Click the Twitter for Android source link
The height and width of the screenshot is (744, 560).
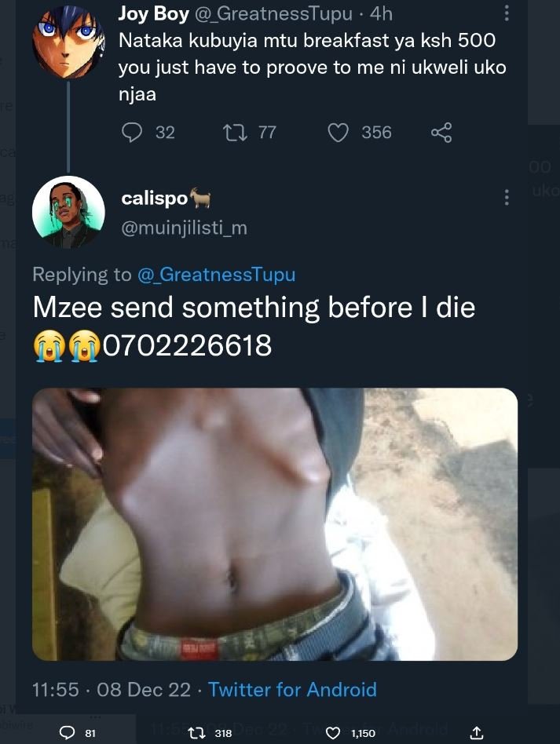point(292,690)
